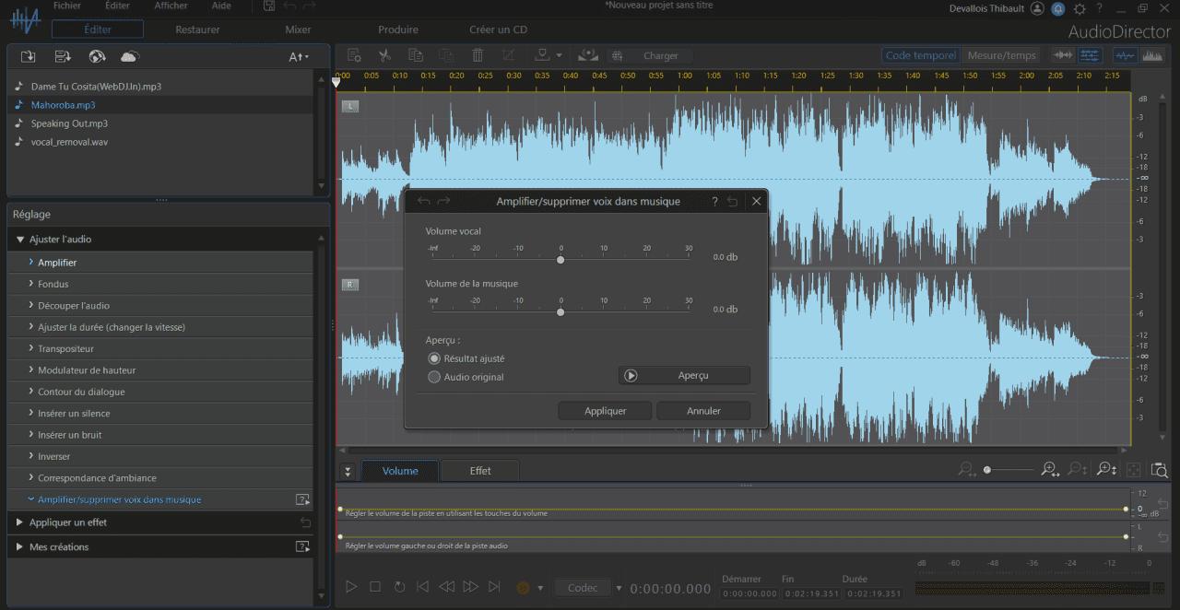Open the cloud storage icon above the file list

tap(129, 56)
